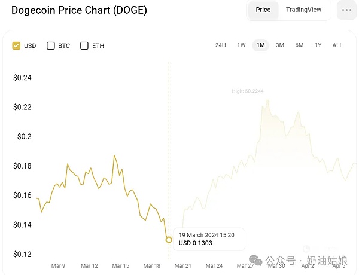Select the 1M time range
The image size is (359, 275).
[260, 45]
